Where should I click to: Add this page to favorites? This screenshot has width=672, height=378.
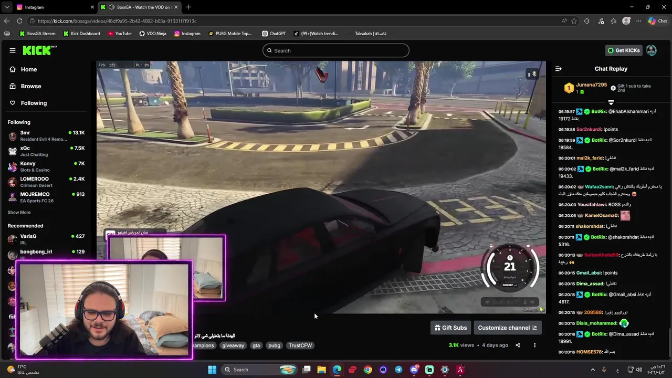(574, 21)
